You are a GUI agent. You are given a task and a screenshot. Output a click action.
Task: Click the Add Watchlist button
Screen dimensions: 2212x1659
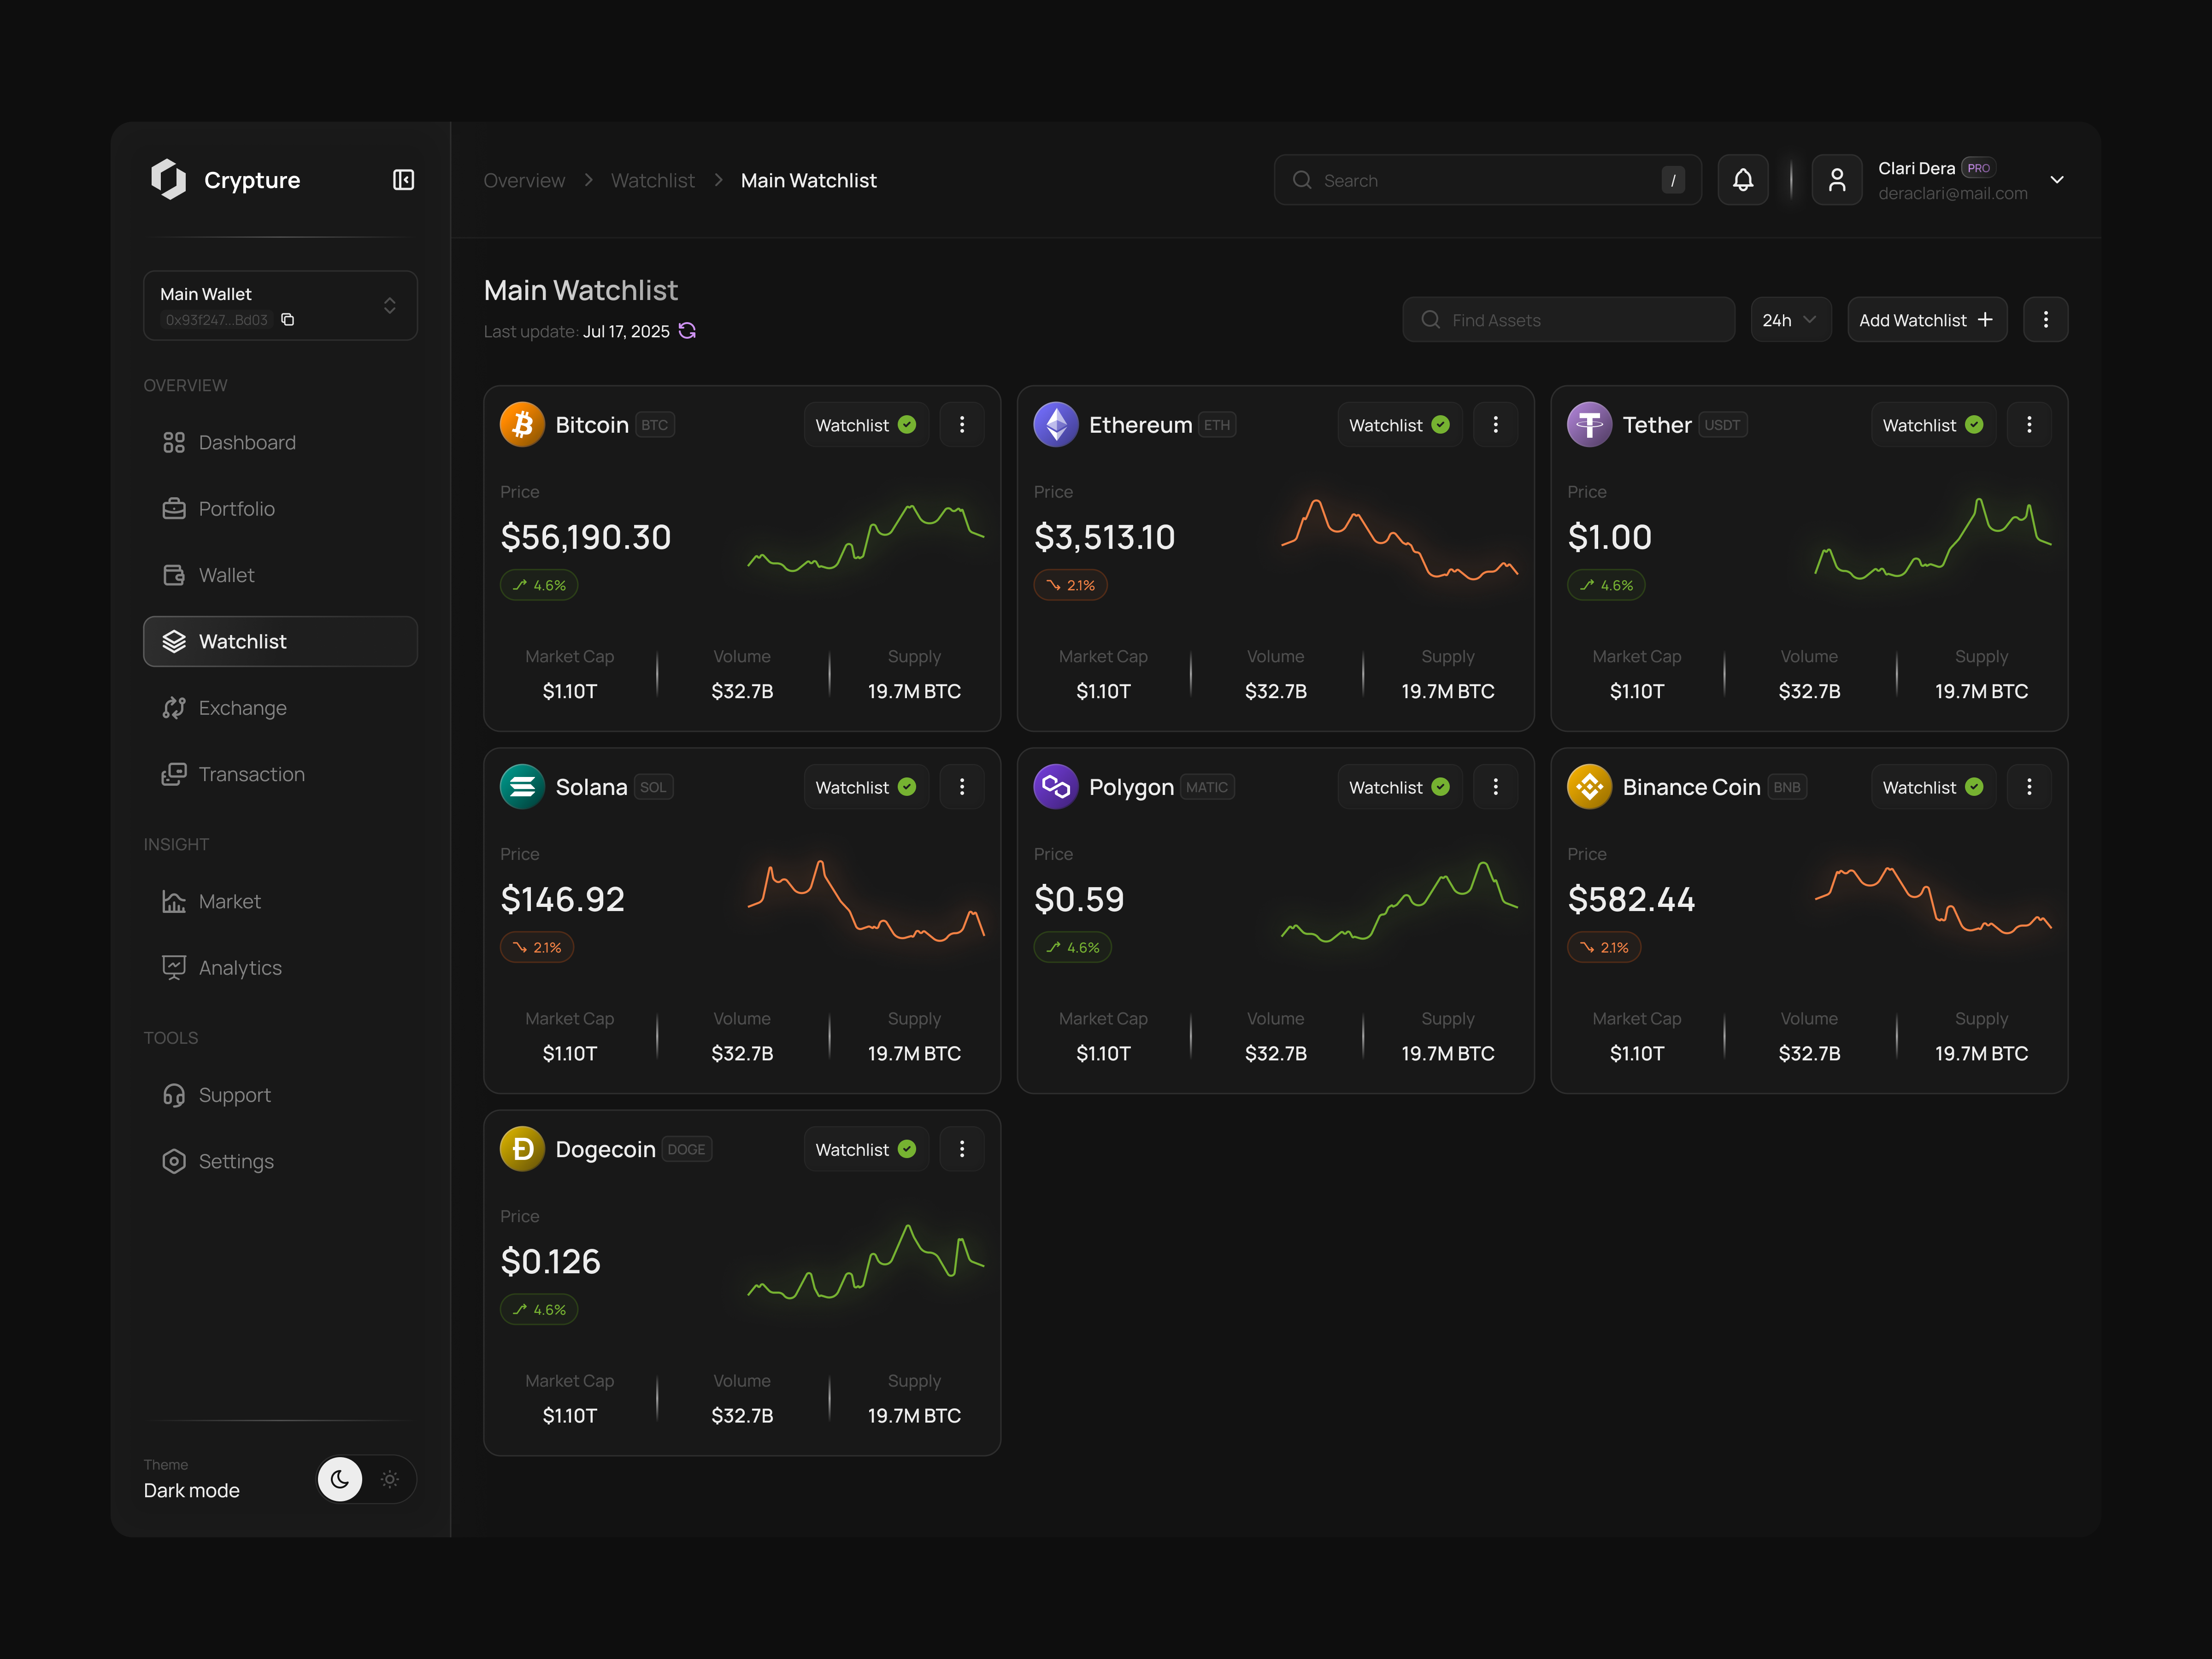(x=1926, y=319)
